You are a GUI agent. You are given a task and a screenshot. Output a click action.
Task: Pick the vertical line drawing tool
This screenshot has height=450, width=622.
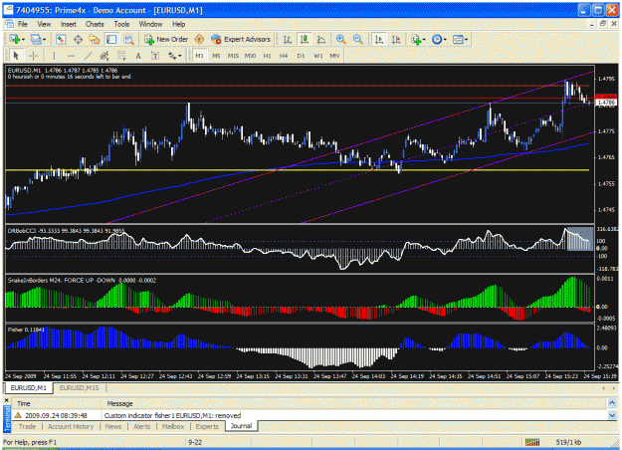pos(54,56)
